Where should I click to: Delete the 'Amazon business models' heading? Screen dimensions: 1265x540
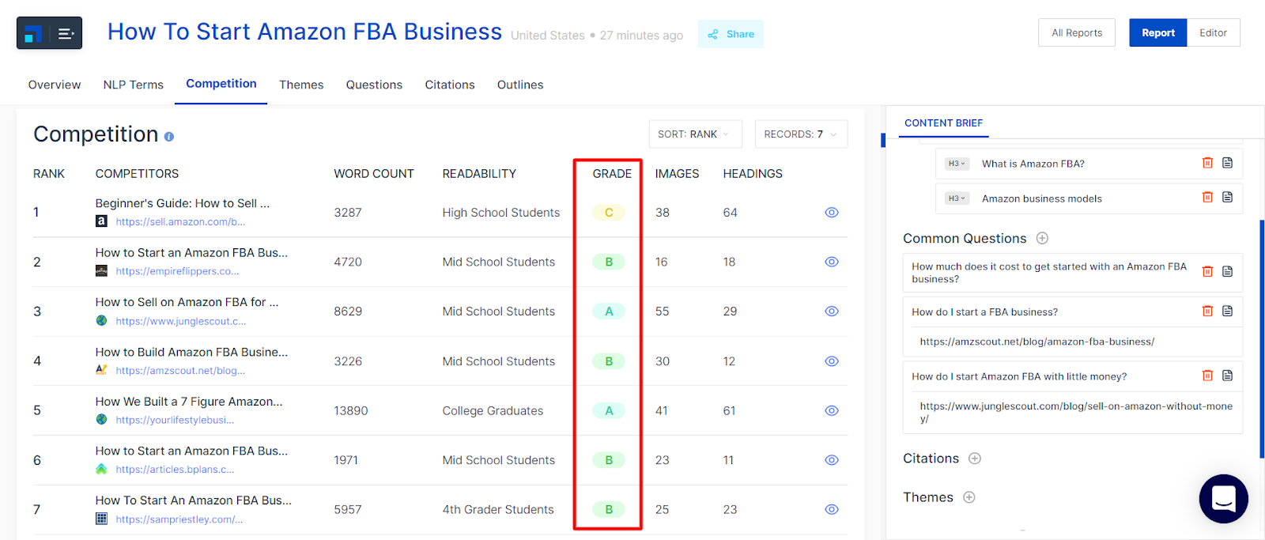(x=1207, y=198)
